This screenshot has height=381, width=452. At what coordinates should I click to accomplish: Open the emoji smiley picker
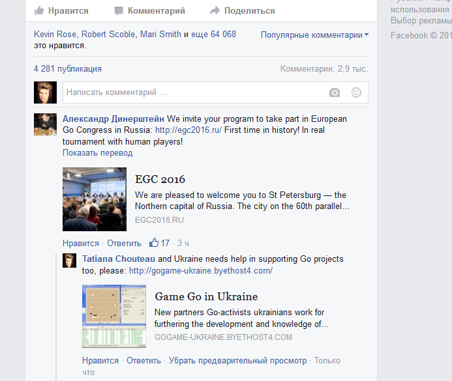click(356, 92)
